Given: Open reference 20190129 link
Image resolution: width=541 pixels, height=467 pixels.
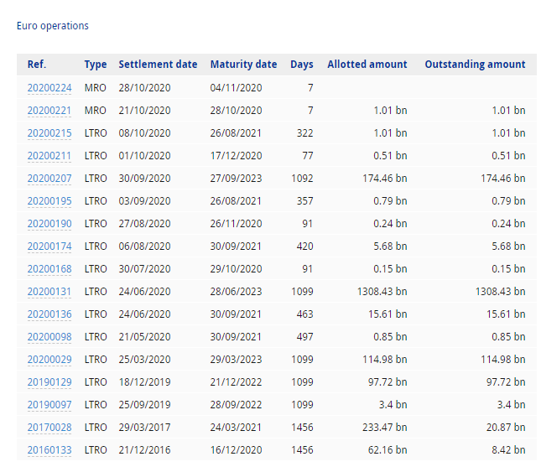Looking at the screenshot, I should pyautogui.click(x=49, y=381).
